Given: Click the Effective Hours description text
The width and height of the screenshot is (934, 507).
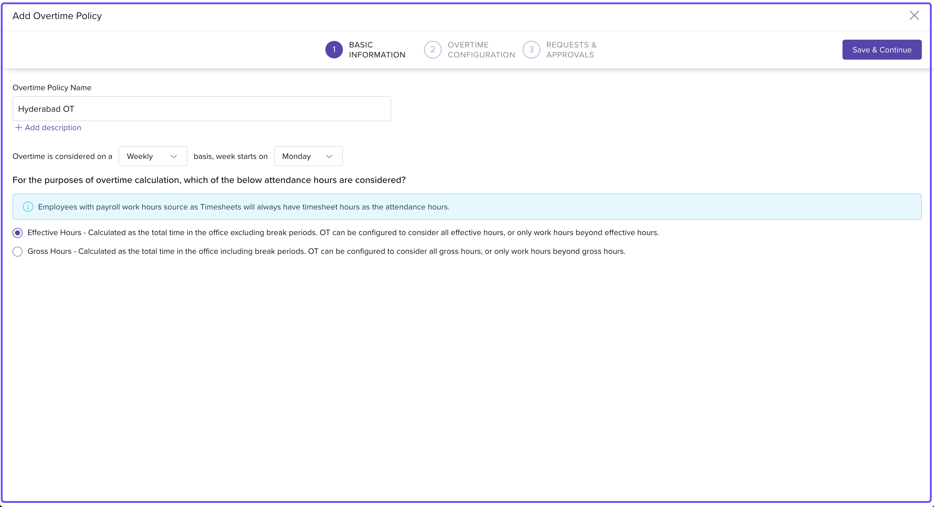Looking at the screenshot, I should (x=343, y=232).
